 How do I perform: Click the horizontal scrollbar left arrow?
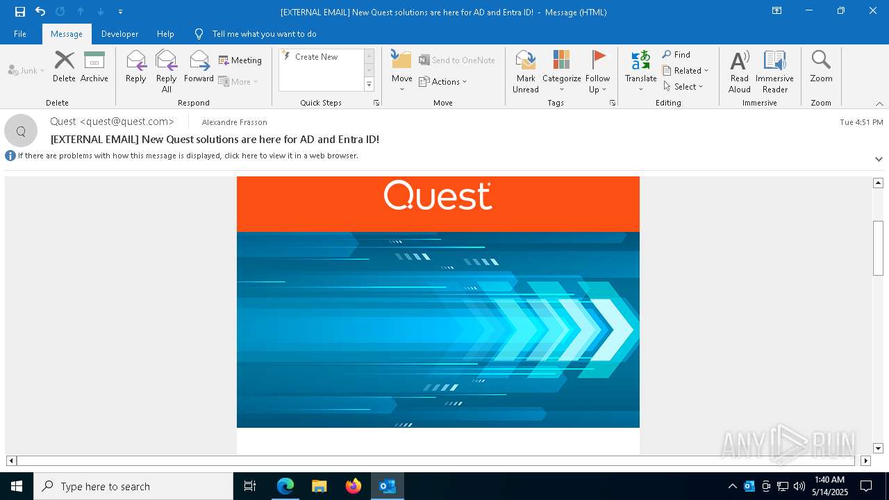(x=11, y=460)
